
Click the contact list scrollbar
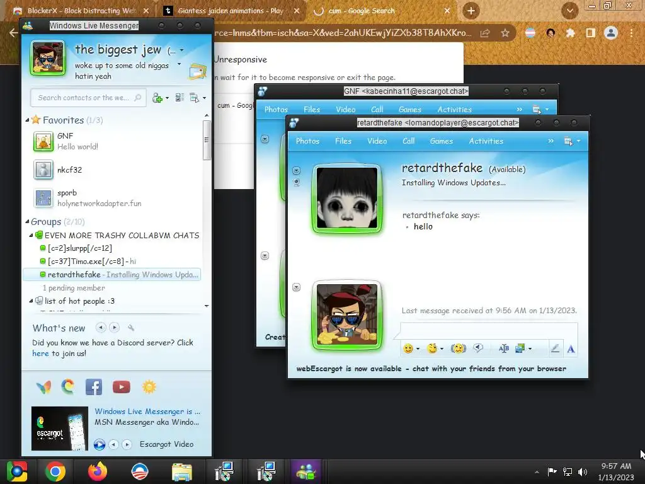(x=207, y=140)
